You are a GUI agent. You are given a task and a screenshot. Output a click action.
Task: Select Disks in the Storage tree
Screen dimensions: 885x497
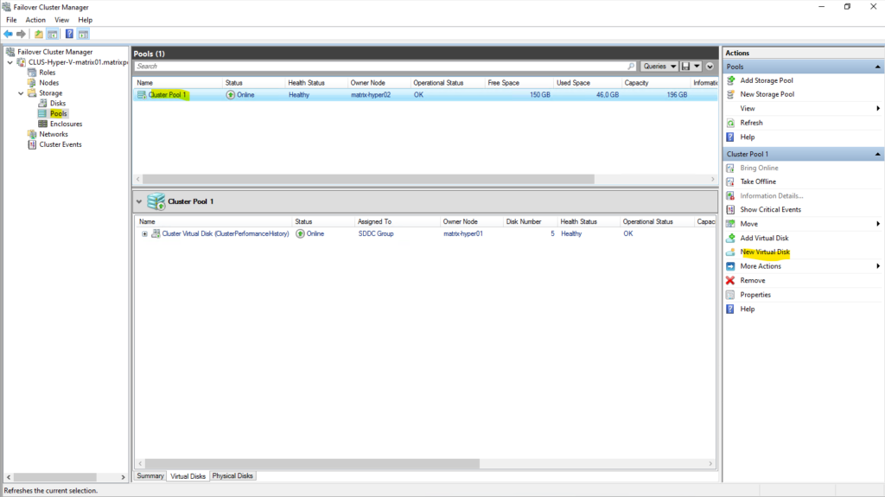(x=57, y=104)
